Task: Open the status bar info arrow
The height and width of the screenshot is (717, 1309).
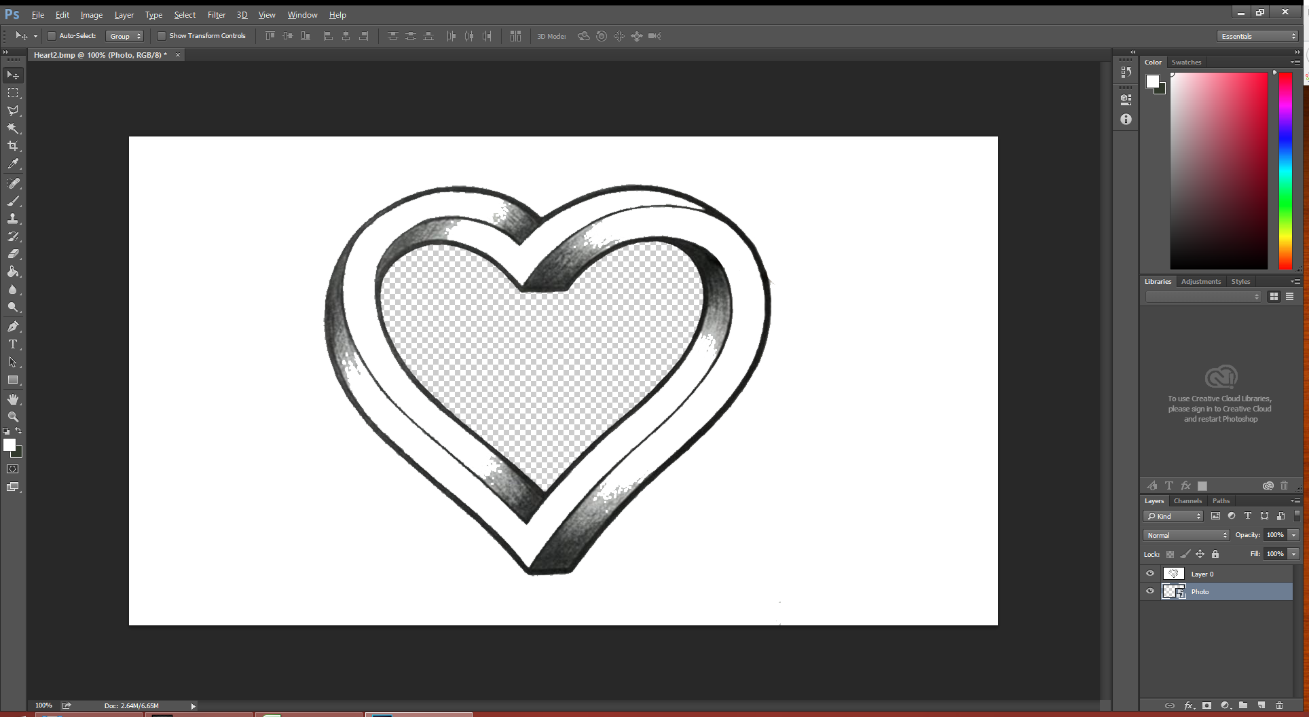Action: pyautogui.click(x=193, y=706)
